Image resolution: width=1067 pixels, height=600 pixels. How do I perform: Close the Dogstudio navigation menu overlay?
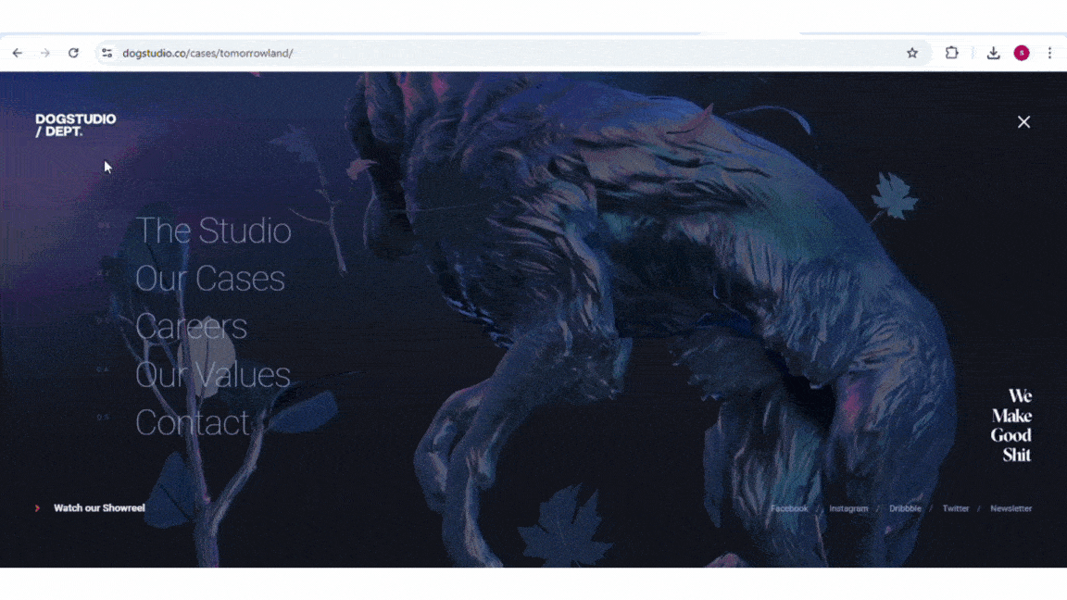(x=1023, y=122)
